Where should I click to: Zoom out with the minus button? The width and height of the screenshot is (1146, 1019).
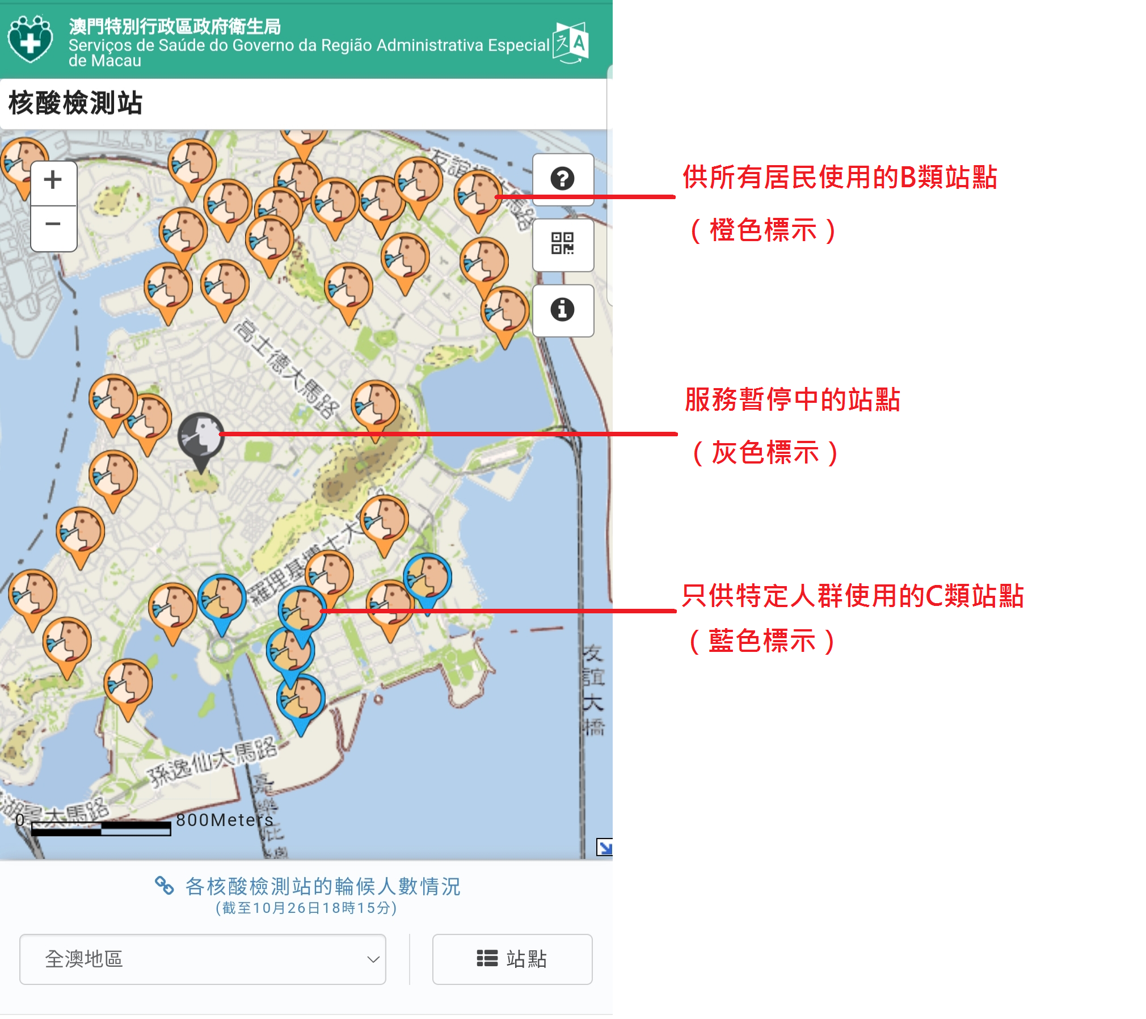[53, 225]
